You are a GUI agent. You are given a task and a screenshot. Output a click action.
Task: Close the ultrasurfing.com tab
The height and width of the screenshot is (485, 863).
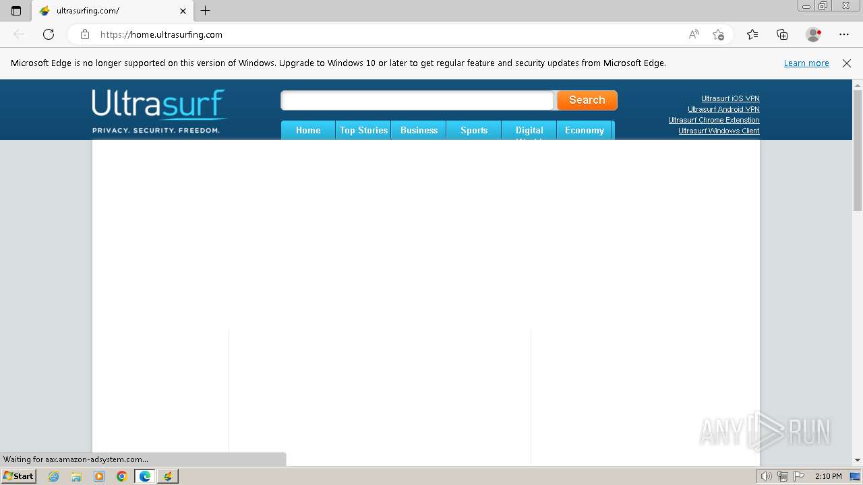pos(183,11)
